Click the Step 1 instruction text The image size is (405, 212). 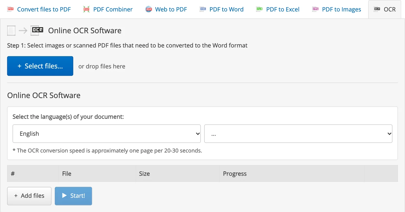(127, 45)
